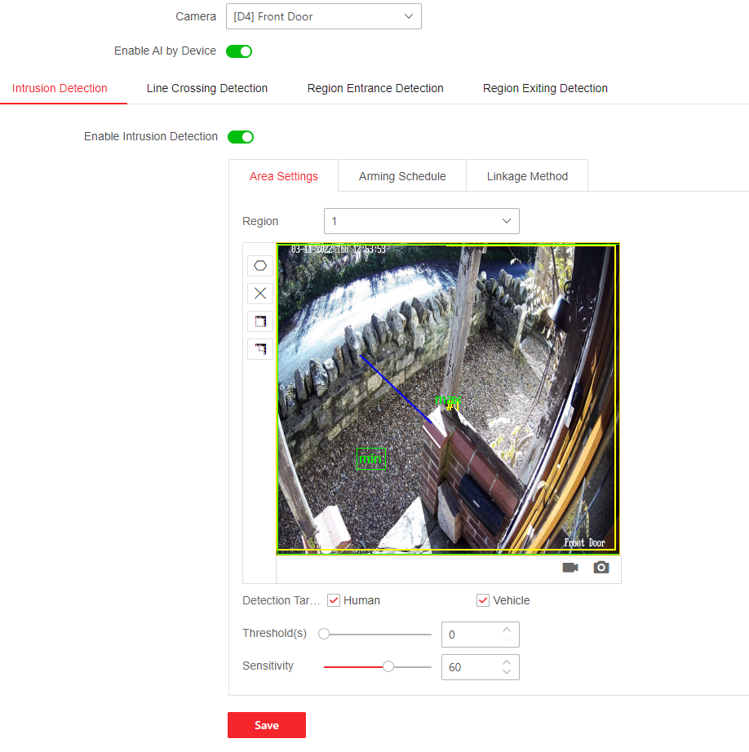Select the draw polygon area tool
The width and height of the screenshot is (749, 752).
pos(260,266)
